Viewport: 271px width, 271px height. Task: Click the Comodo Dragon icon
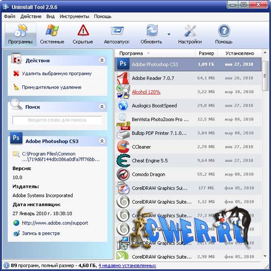point(123,174)
